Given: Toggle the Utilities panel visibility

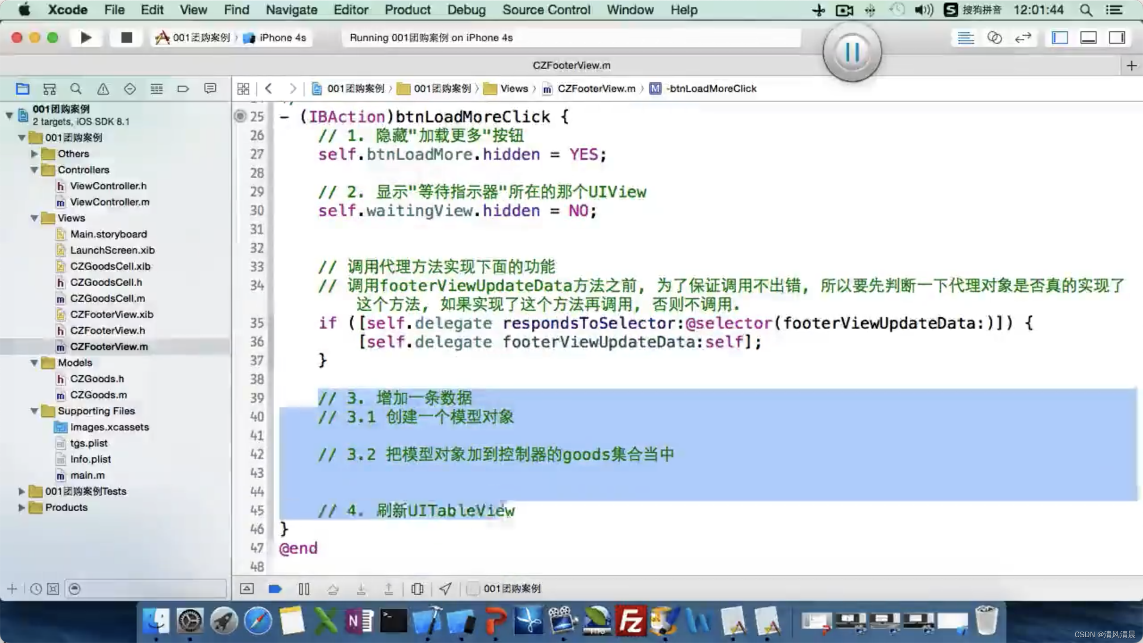Looking at the screenshot, I should (x=1117, y=38).
